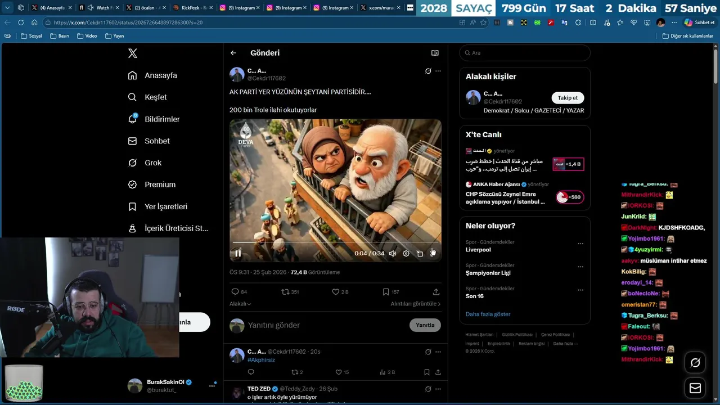
Task: Bookmark the post with 157 bookmarks
Action: point(391,292)
